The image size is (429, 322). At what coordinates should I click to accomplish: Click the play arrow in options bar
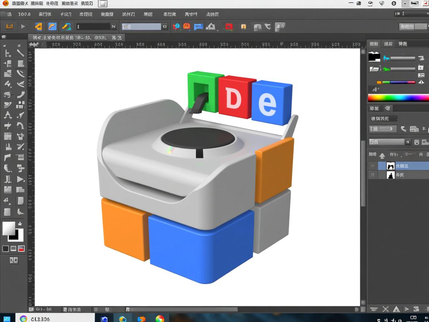tap(23, 26)
